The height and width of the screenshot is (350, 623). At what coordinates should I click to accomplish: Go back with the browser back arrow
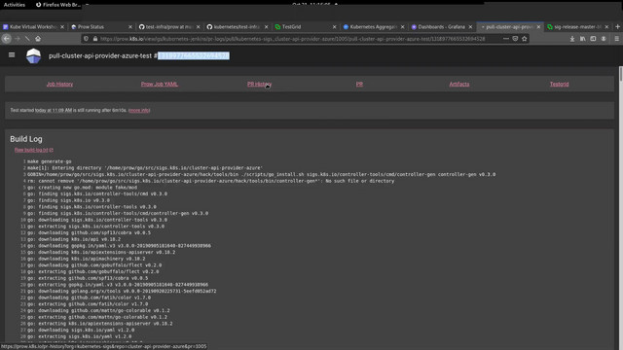pos(7,39)
